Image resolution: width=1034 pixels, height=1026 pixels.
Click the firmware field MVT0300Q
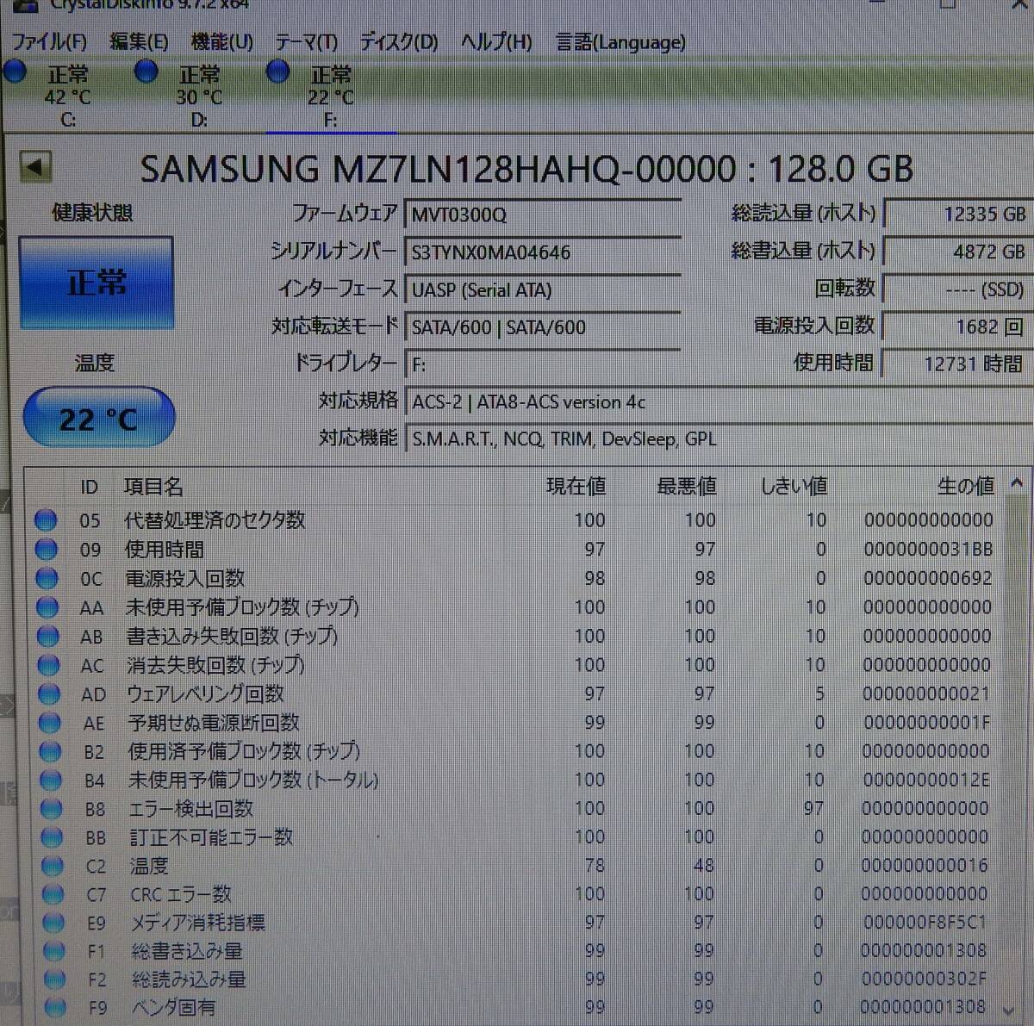tap(543, 215)
